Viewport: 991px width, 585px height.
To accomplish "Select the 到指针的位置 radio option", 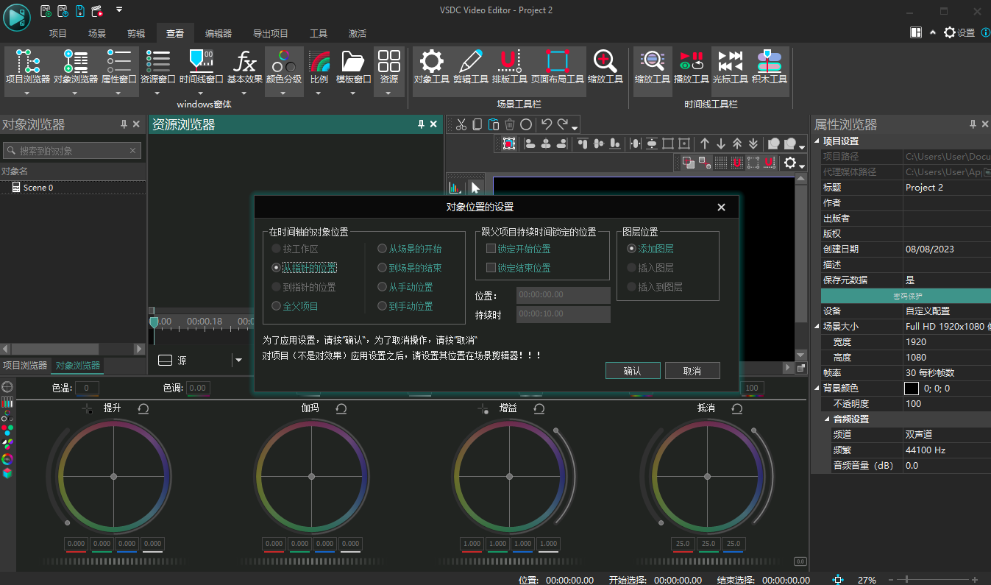I will [304, 287].
